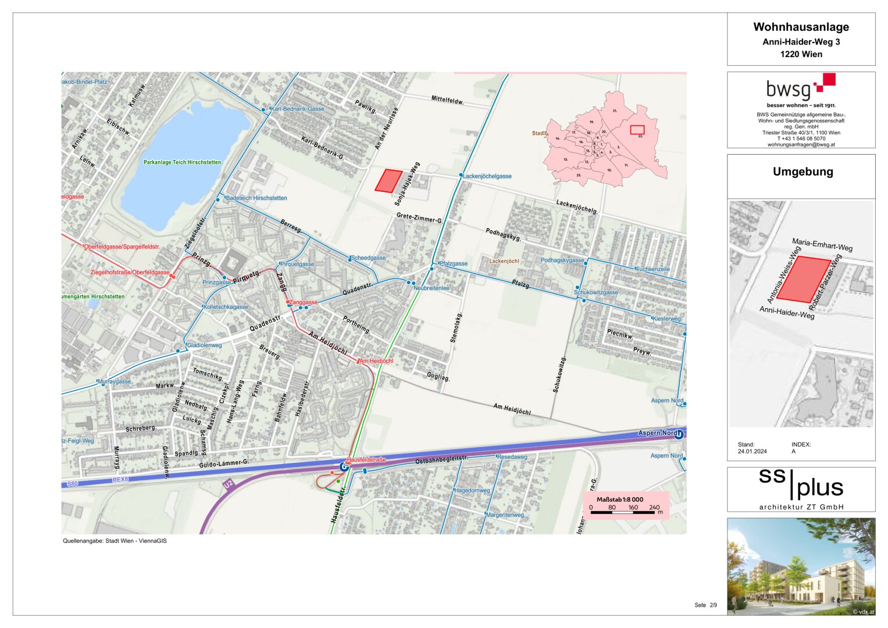
Task: Click the Zanggasse tram stop marker
Action: point(288,302)
